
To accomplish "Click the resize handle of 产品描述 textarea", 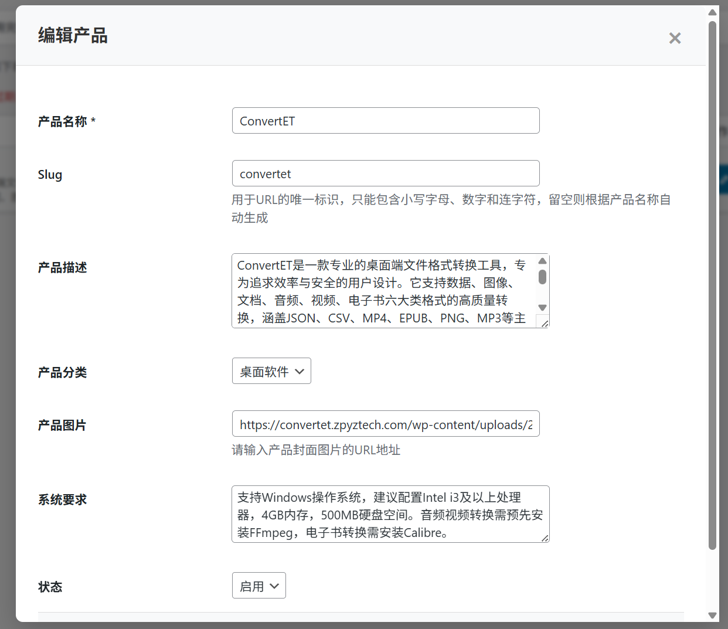I will tap(545, 323).
